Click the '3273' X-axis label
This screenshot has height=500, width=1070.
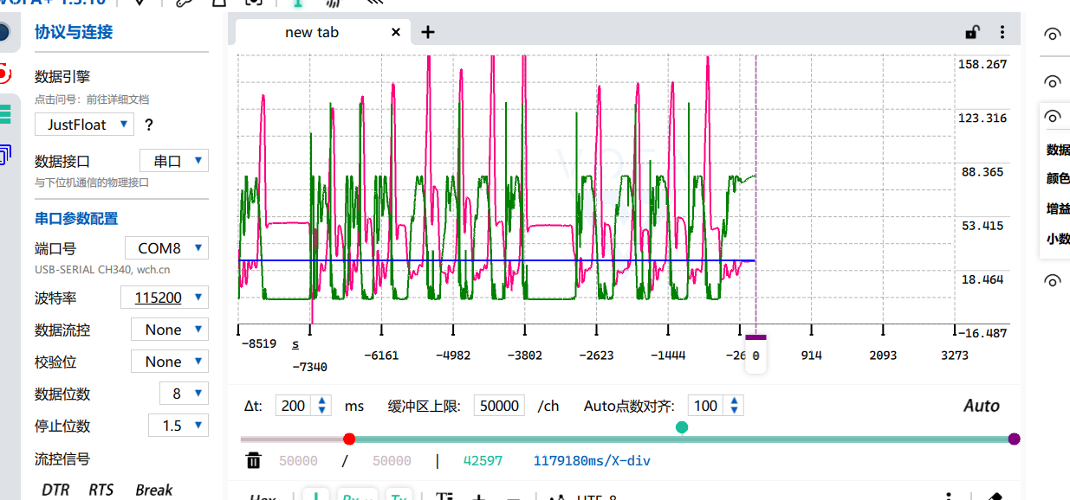pos(953,356)
